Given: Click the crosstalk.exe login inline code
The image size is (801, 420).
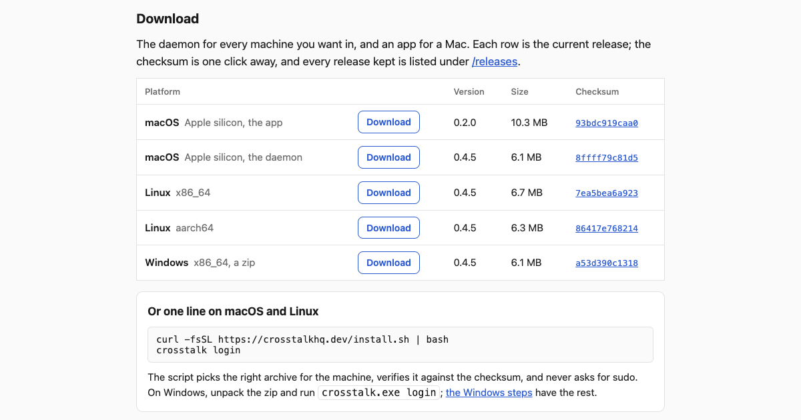Looking at the screenshot, I should [378, 393].
